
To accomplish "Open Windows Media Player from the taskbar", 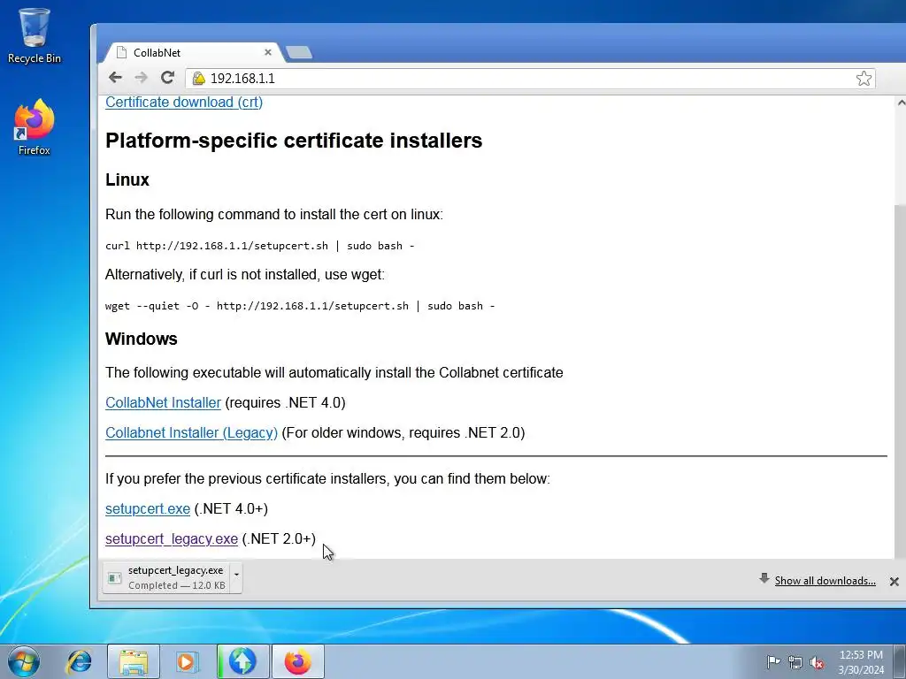I will pos(186,661).
